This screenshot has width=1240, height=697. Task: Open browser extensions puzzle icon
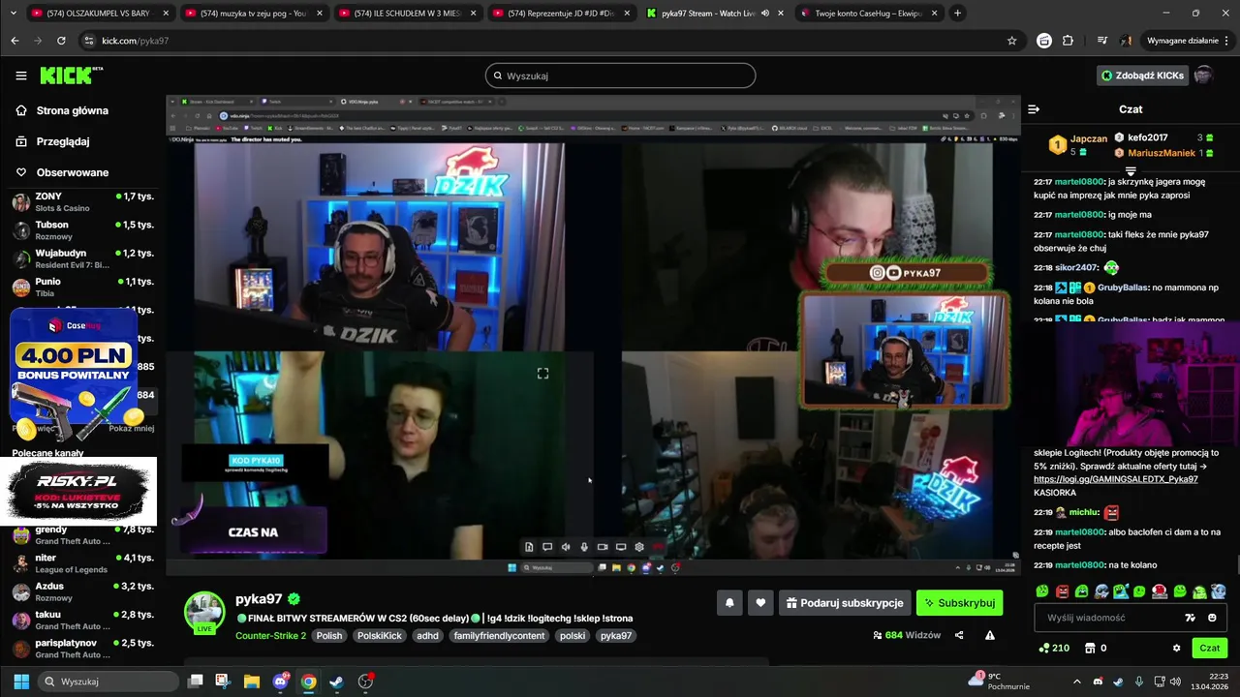click(1068, 41)
